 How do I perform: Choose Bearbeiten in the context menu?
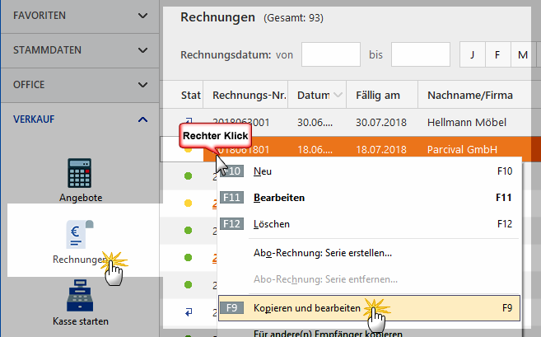coord(369,198)
